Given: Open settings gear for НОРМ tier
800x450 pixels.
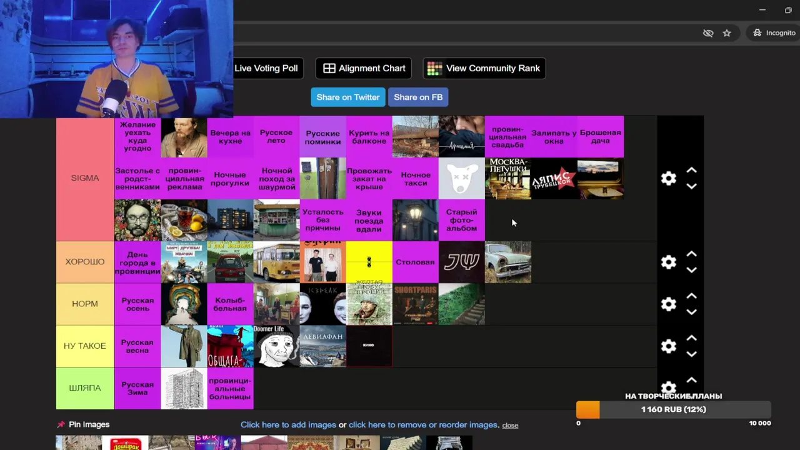Looking at the screenshot, I should pos(669,304).
